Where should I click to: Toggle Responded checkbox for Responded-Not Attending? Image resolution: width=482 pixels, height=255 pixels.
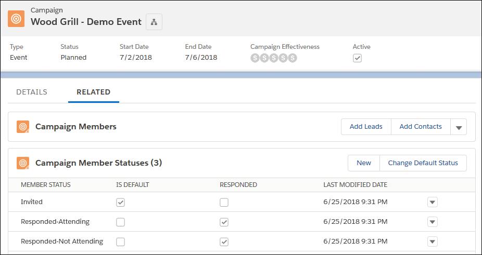224,242
